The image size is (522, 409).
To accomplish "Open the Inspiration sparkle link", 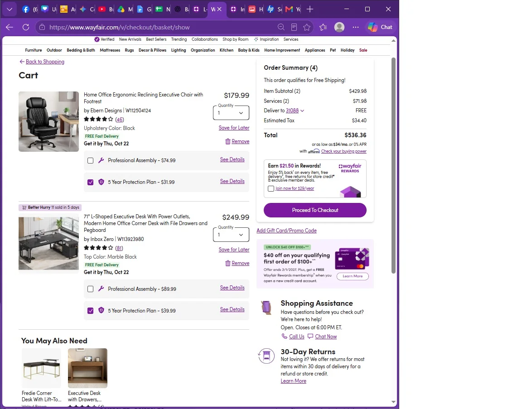I will (266, 39).
